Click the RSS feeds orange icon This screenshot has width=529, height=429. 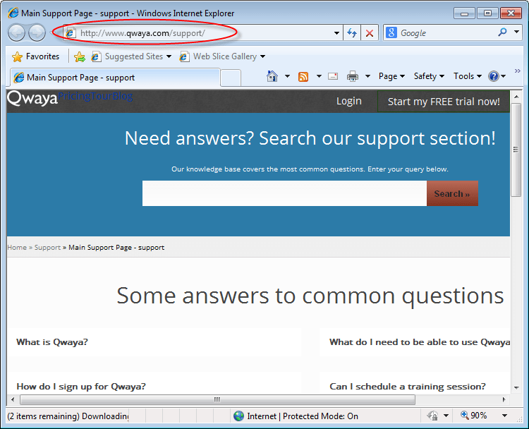pos(303,77)
